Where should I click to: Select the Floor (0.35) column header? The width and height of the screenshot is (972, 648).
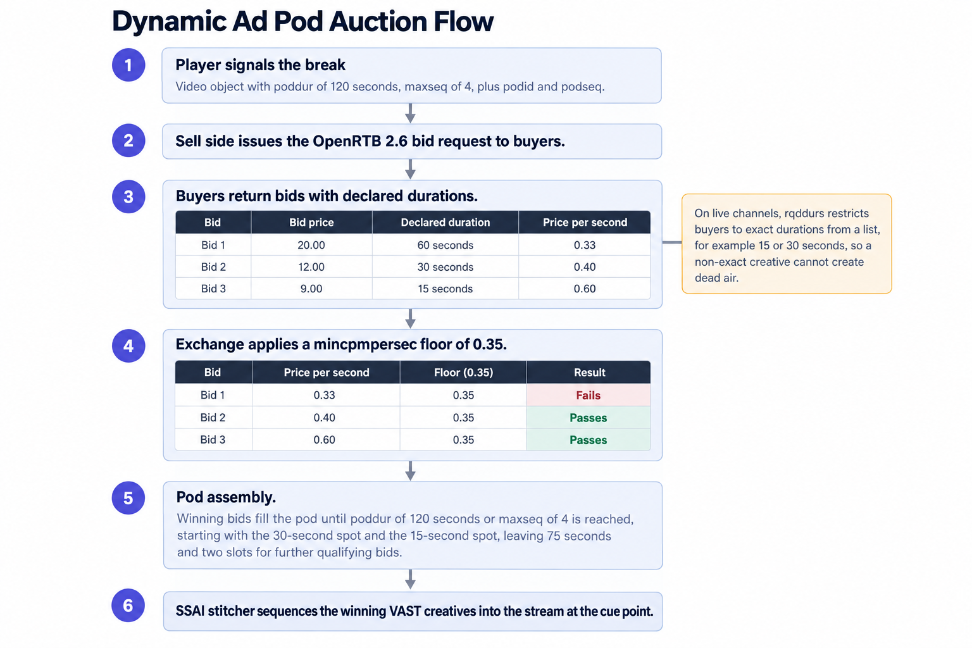coord(463,372)
